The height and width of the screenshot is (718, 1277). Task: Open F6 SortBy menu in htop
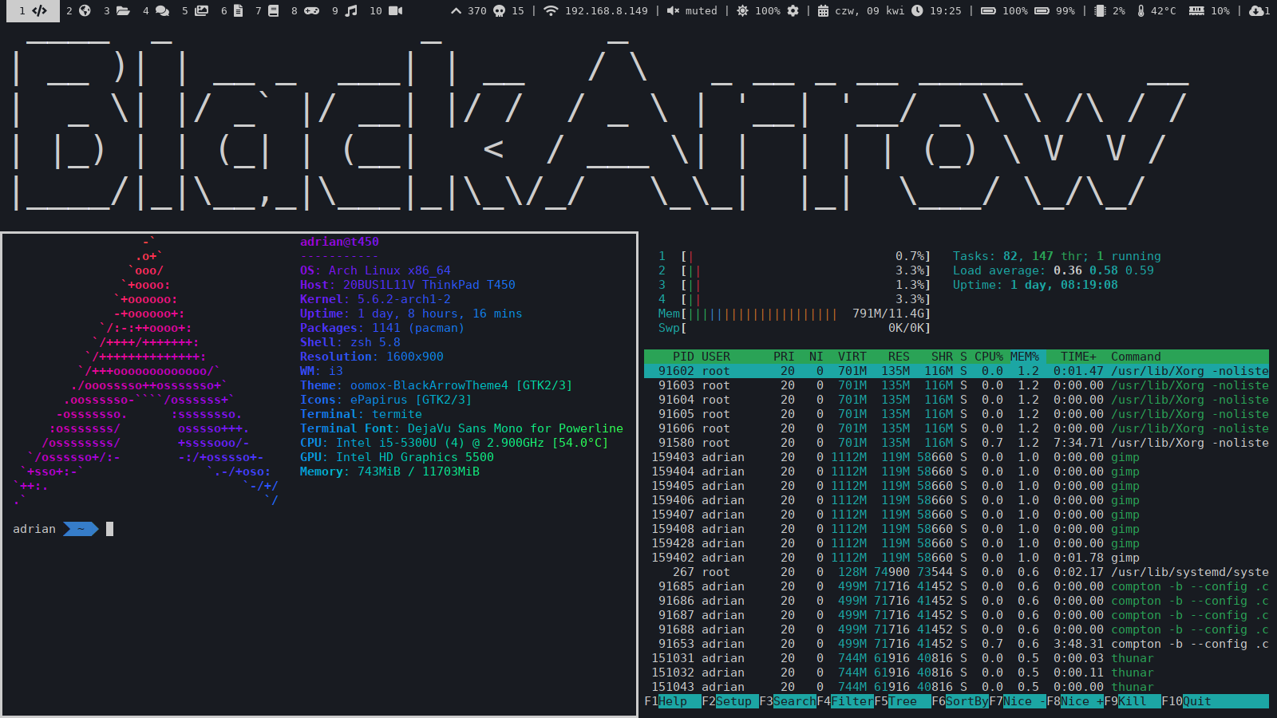pyautogui.click(x=960, y=701)
